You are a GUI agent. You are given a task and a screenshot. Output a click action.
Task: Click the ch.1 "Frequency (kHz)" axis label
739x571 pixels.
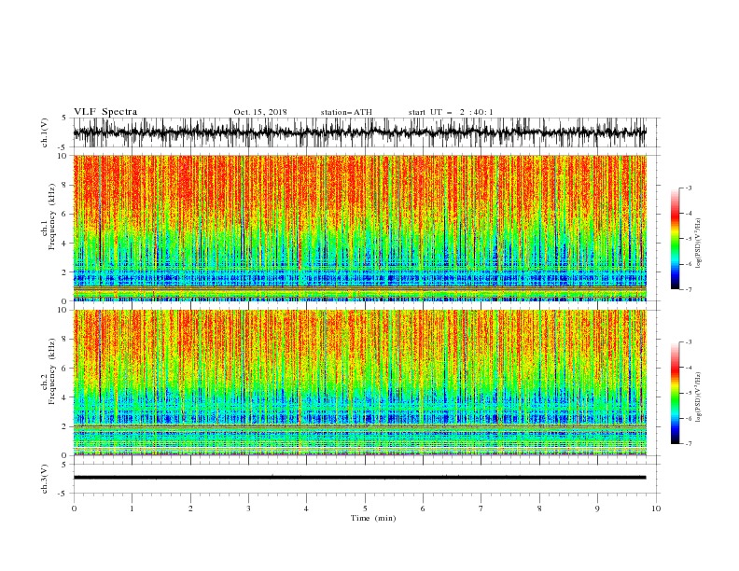click(x=51, y=216)
